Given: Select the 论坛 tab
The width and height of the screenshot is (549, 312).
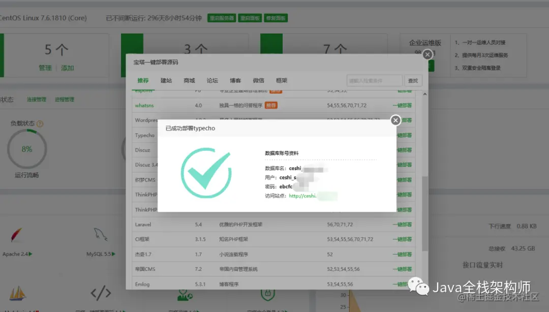Looking at the screenshot, I should 212,80.
